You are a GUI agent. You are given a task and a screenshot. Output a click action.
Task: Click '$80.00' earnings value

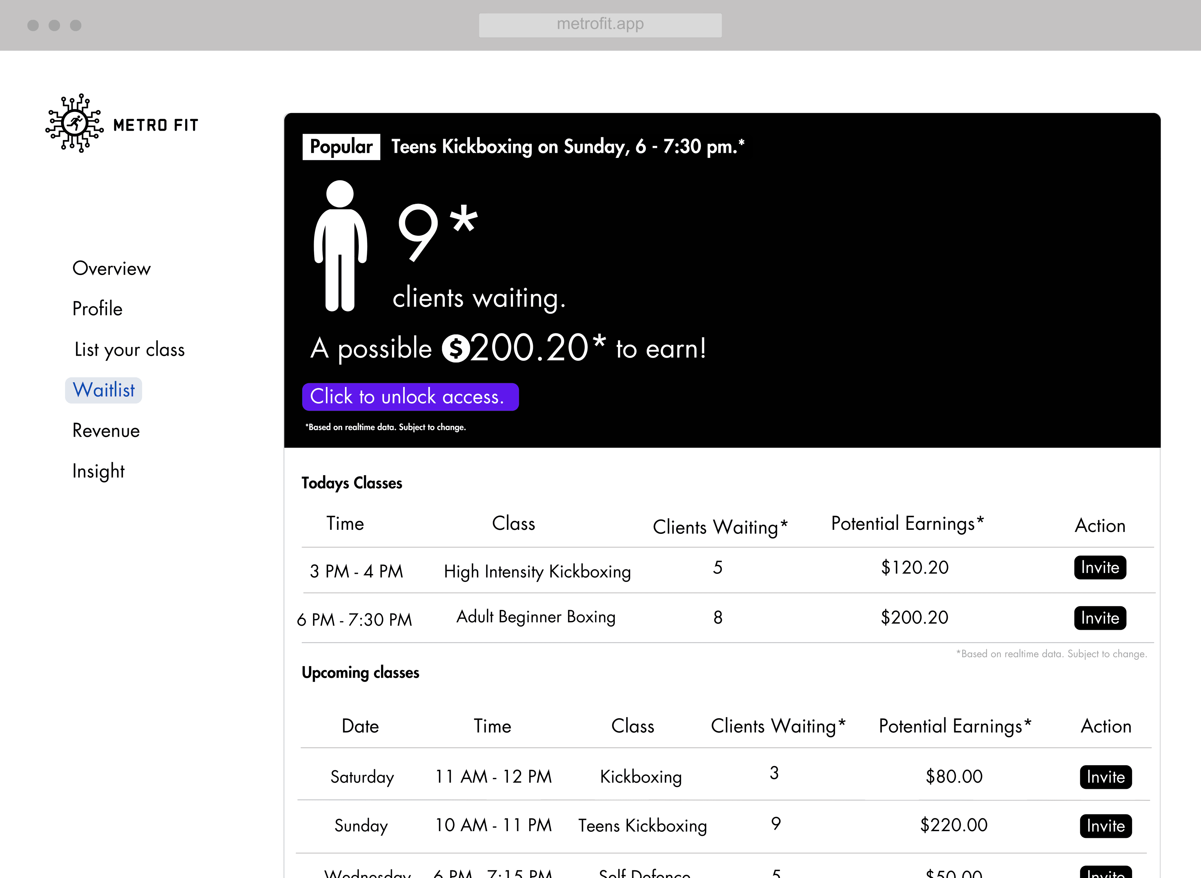[954, 776]
